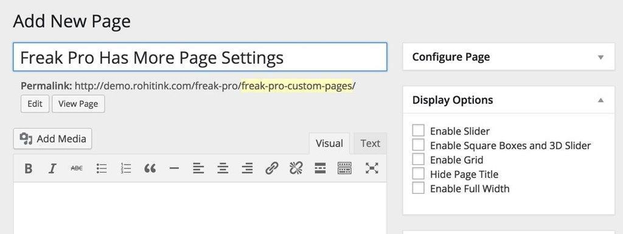Insert horizontal line

pos(174,168)
